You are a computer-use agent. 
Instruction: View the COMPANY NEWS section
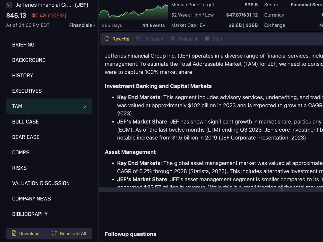(49, 198)
